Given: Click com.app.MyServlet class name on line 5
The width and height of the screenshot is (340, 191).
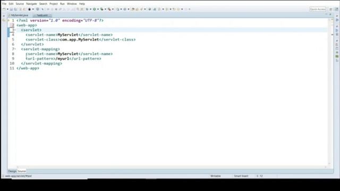Looking at the screenshot, I should (x=79, y=39).
